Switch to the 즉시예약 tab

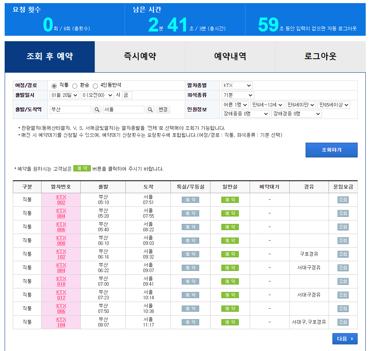click(140, 56)
